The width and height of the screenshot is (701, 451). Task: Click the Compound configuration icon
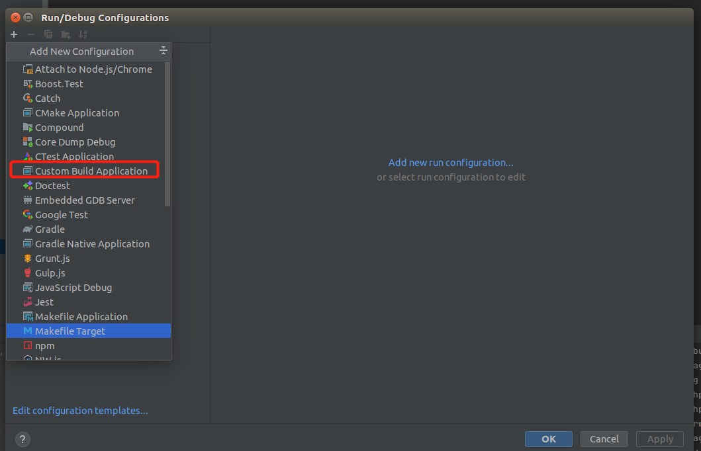point(28,128)
